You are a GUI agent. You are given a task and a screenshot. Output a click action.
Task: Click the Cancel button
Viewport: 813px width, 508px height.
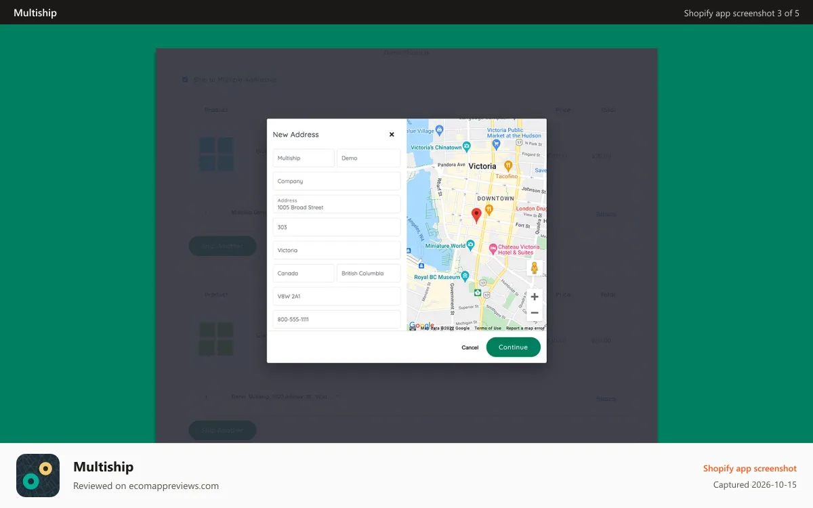click(x=470, y=347)
